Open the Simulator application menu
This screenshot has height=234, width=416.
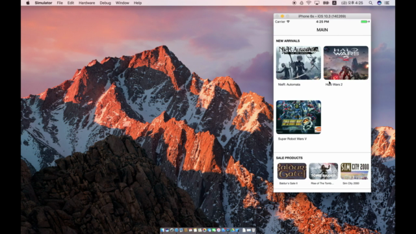coord(44,3)
